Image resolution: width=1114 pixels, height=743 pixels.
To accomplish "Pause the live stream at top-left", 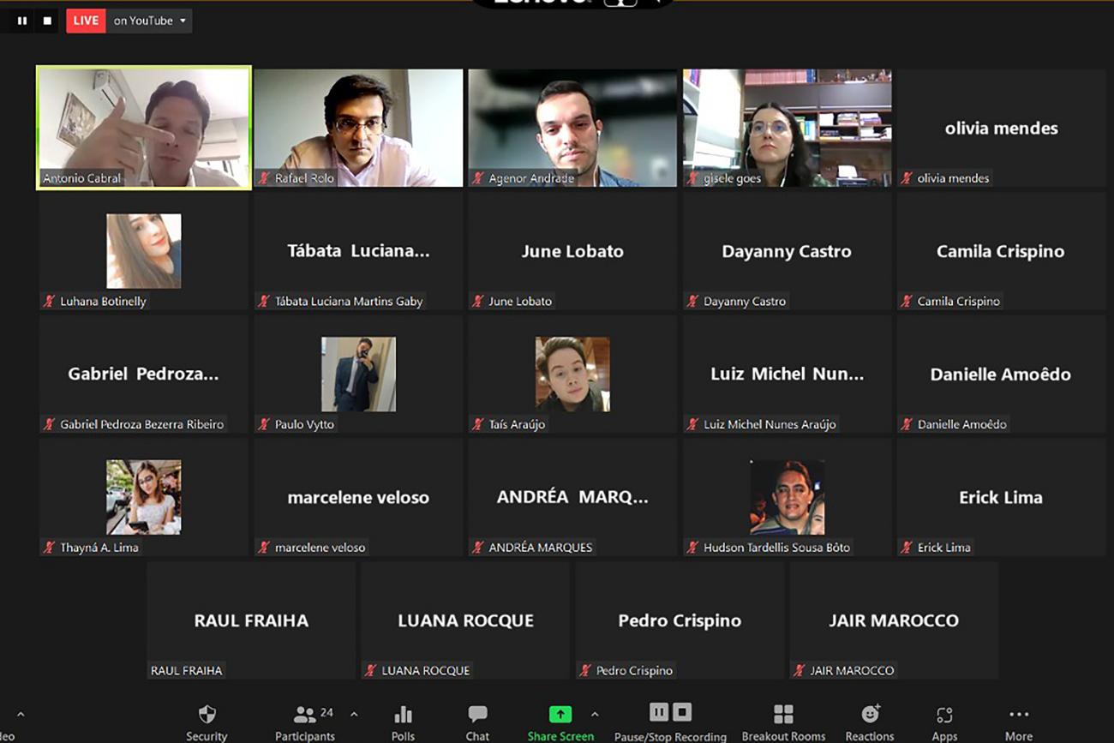I will click(x=22, y=21).
